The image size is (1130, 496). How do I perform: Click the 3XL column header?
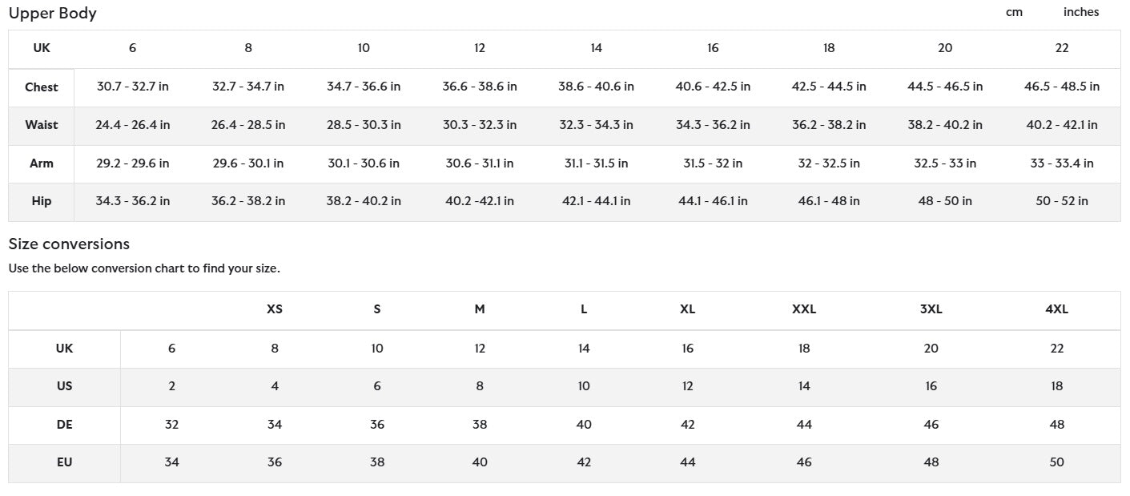tap(931, 309)
